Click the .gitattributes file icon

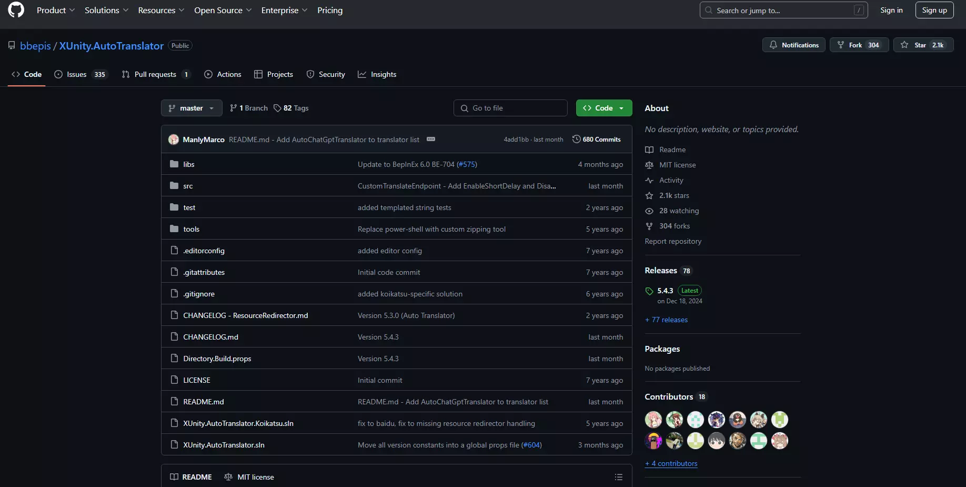pyautogui.click(x=174, y=272)
